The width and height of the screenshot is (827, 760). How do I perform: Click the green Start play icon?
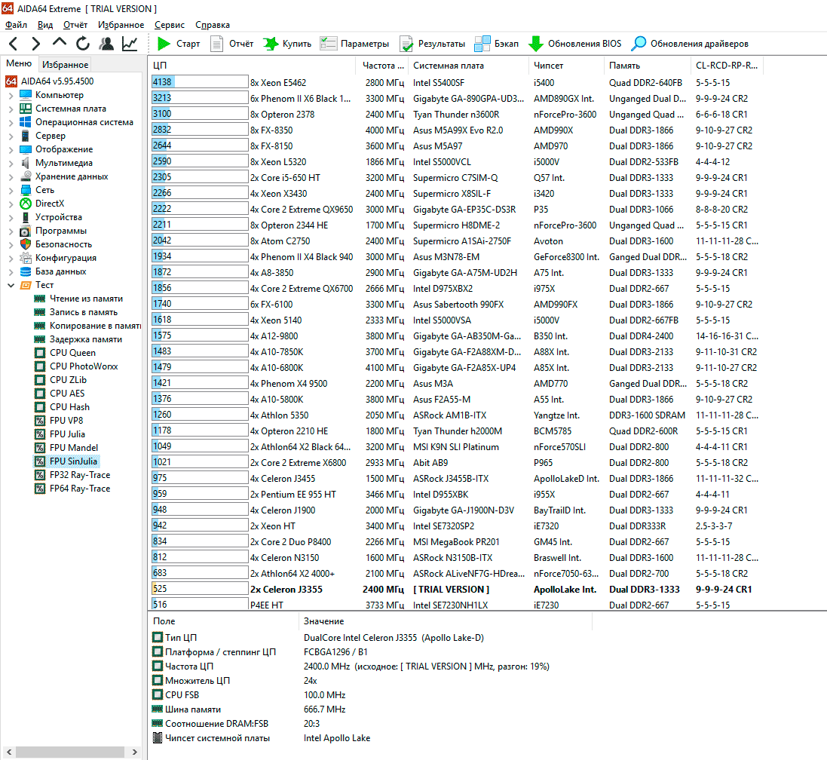tap(164, 44)
